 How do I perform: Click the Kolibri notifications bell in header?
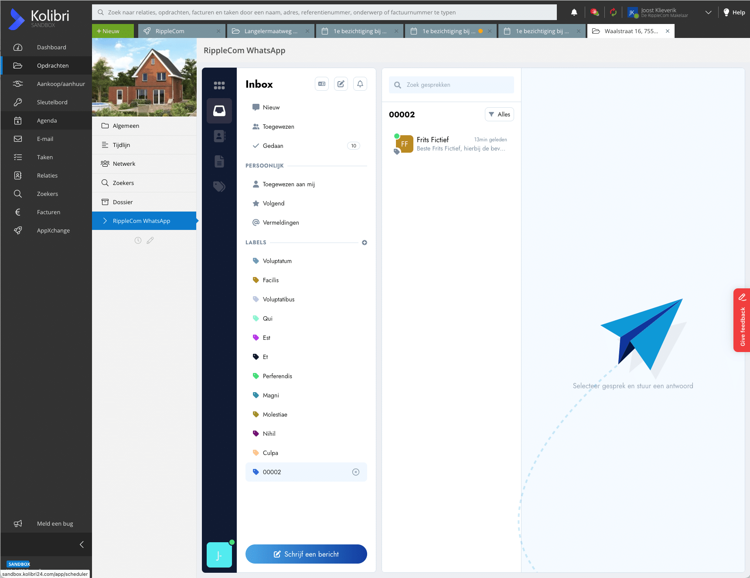tap(574, 12)
